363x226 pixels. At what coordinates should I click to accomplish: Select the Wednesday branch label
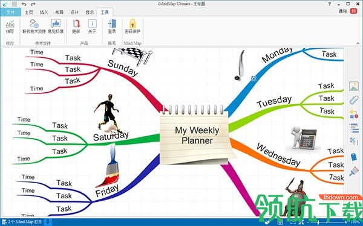(278, 155)
